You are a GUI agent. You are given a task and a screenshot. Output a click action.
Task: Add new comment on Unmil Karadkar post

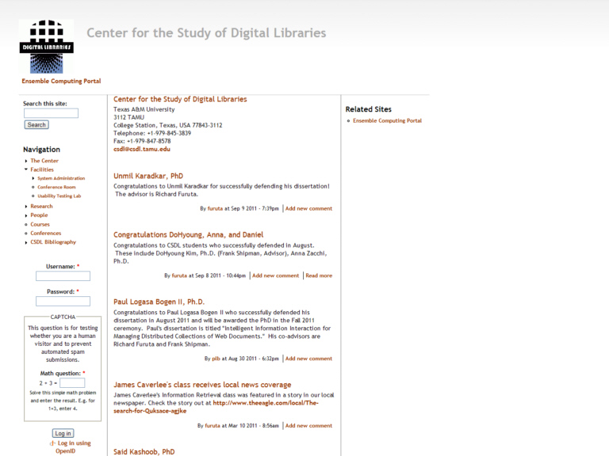(308, 209)
